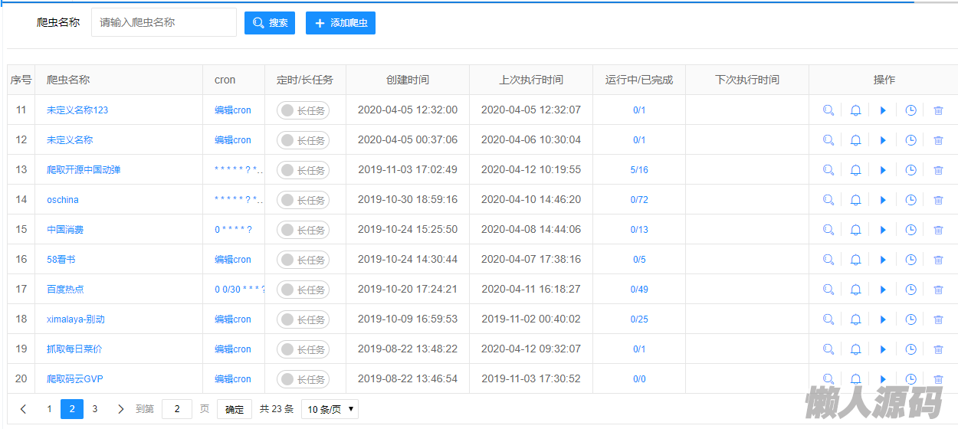Switch to page 3 in pagination
This screenshot has width=958, height=429.
coord(95,409)
